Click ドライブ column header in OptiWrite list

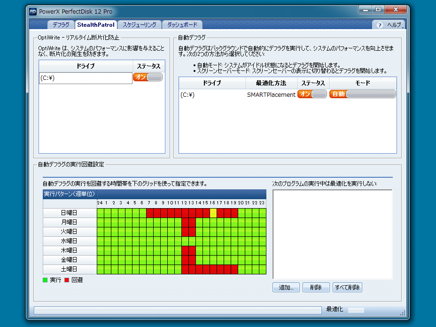coord(86,66)
